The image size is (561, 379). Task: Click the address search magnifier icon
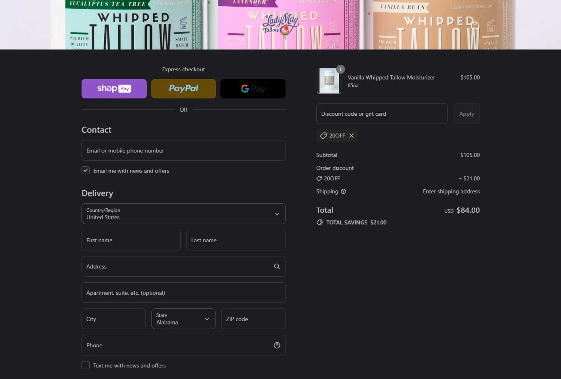277,266
